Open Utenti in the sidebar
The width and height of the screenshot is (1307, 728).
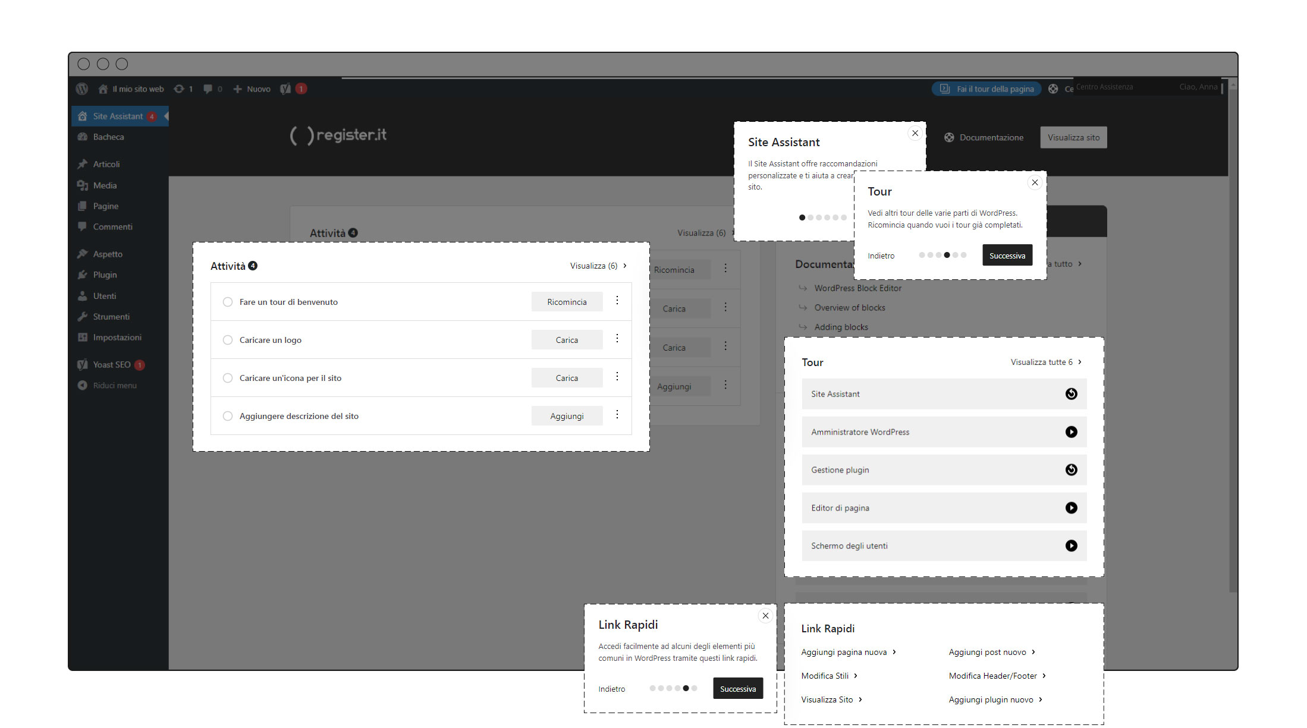(x=104, y=296)
